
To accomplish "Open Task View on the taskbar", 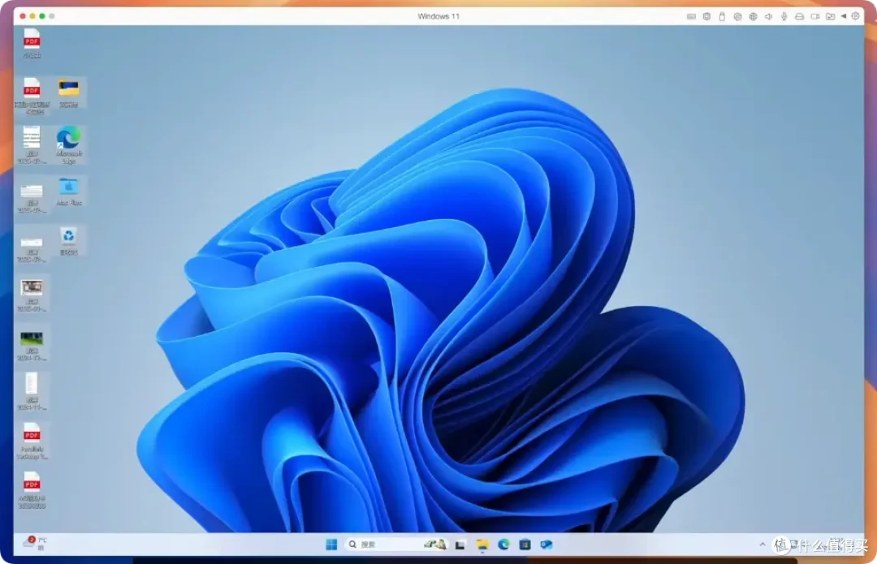I will 460,545.
